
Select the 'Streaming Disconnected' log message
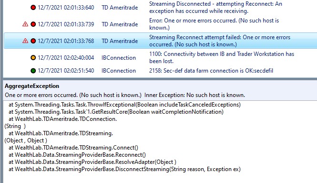coord(215,7)
